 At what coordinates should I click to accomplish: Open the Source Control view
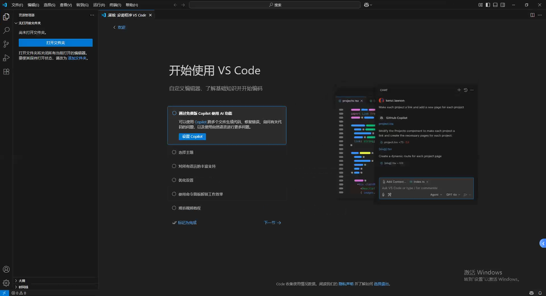6,44
